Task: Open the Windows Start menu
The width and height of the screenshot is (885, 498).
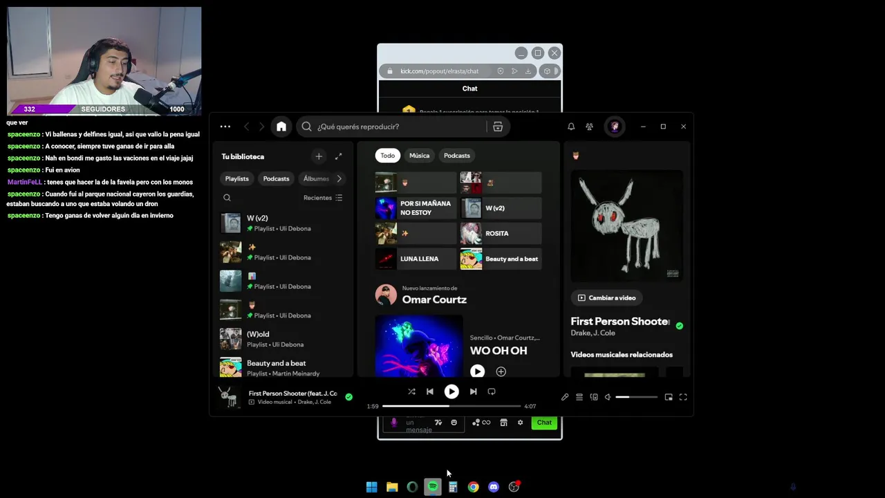Action: 371,487
